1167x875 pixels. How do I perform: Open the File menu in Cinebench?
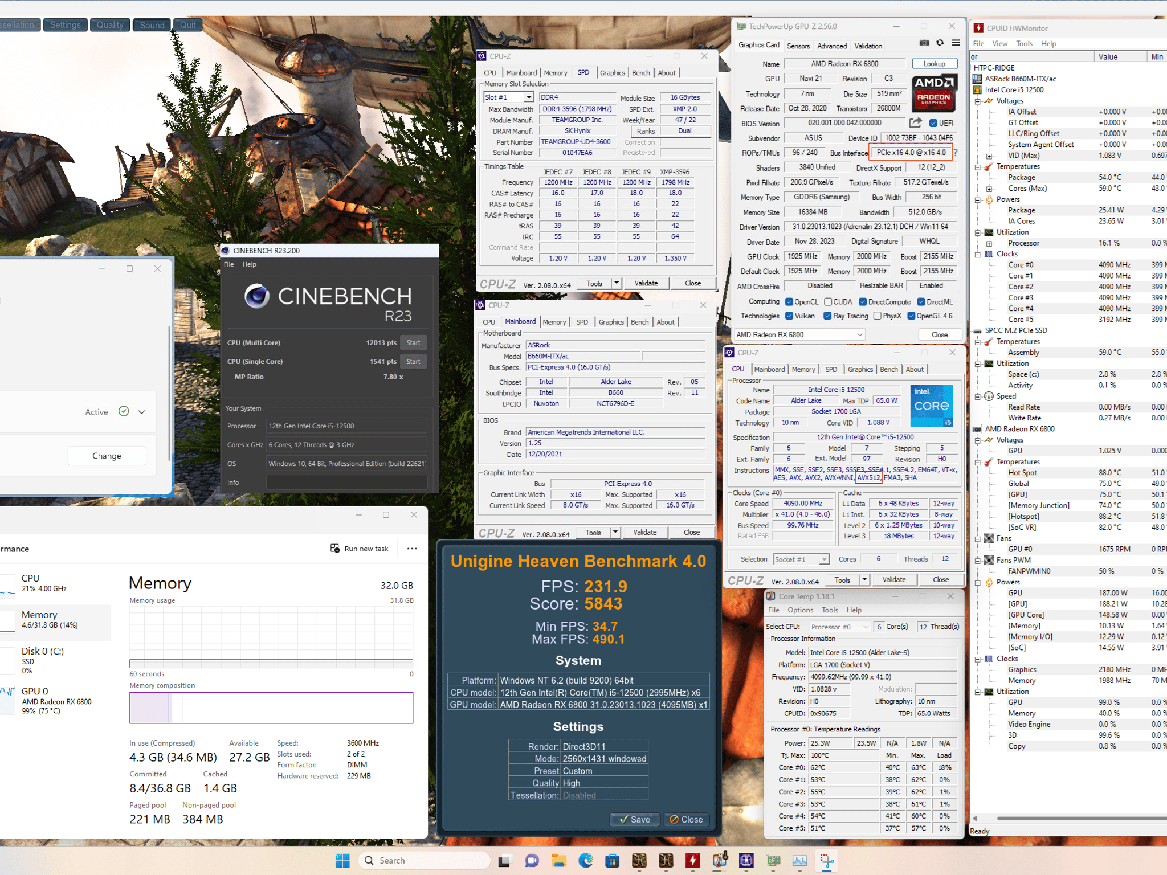(228, 264)
